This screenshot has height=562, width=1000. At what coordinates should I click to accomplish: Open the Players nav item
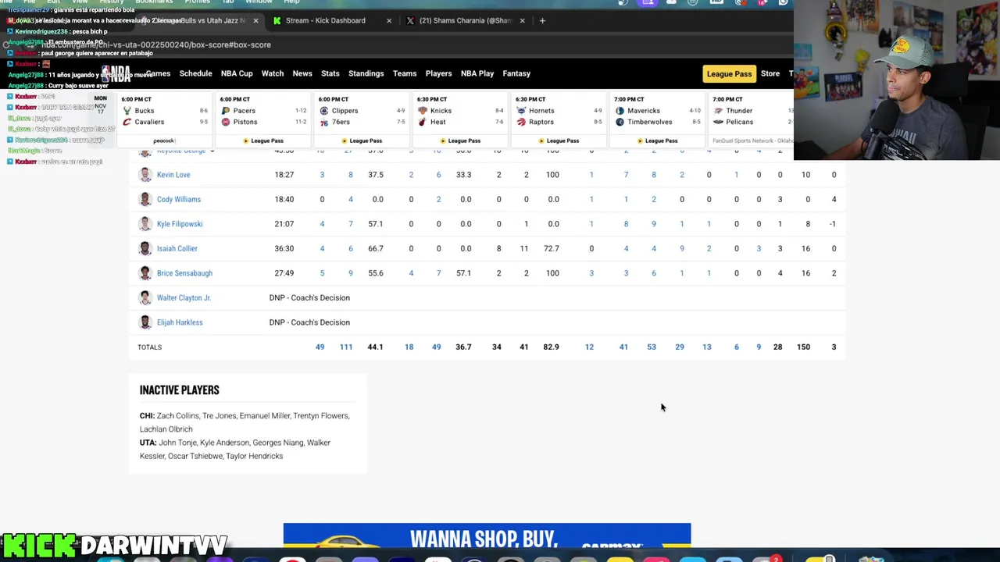point(438,73)
